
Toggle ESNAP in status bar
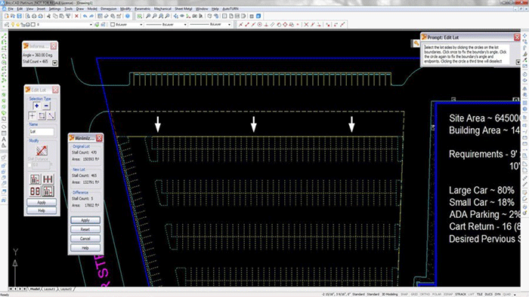click(x=448, y=294)
